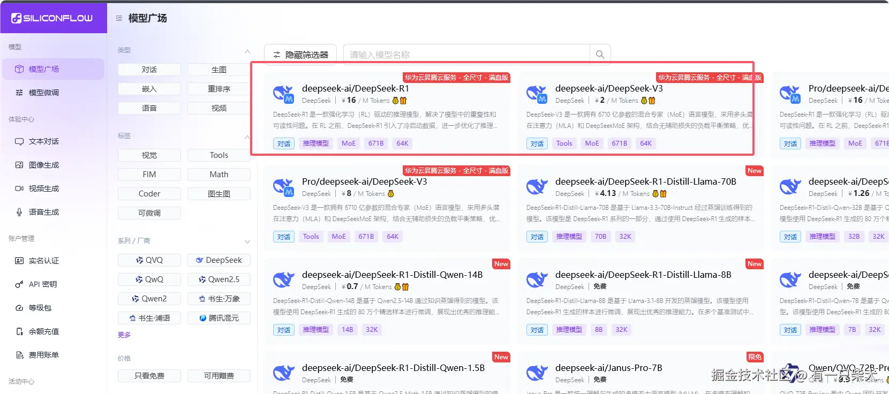The width and height of the screenshot is (889, 394).
Task: Filter by the 腾讯混元 vendor chip
Action: coord(219,318)
